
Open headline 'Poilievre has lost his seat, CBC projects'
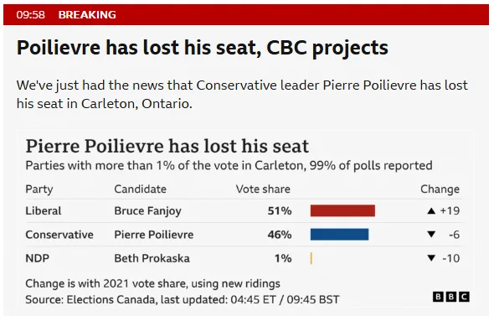click(x=203, y=48)
